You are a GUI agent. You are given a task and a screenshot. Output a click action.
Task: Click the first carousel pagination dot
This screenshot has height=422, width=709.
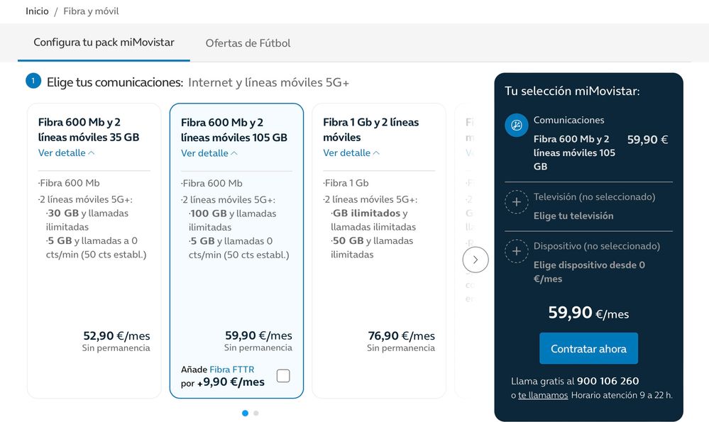(245, 413)
